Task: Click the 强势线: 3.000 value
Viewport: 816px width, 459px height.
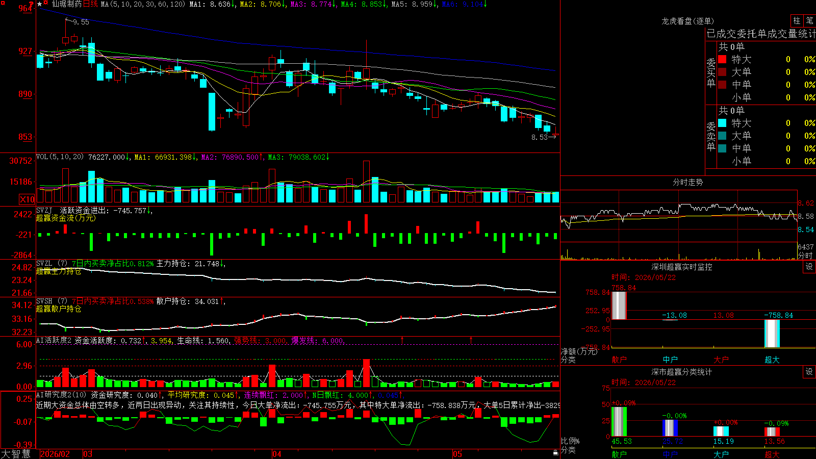Action: click(x=261, y=341)
